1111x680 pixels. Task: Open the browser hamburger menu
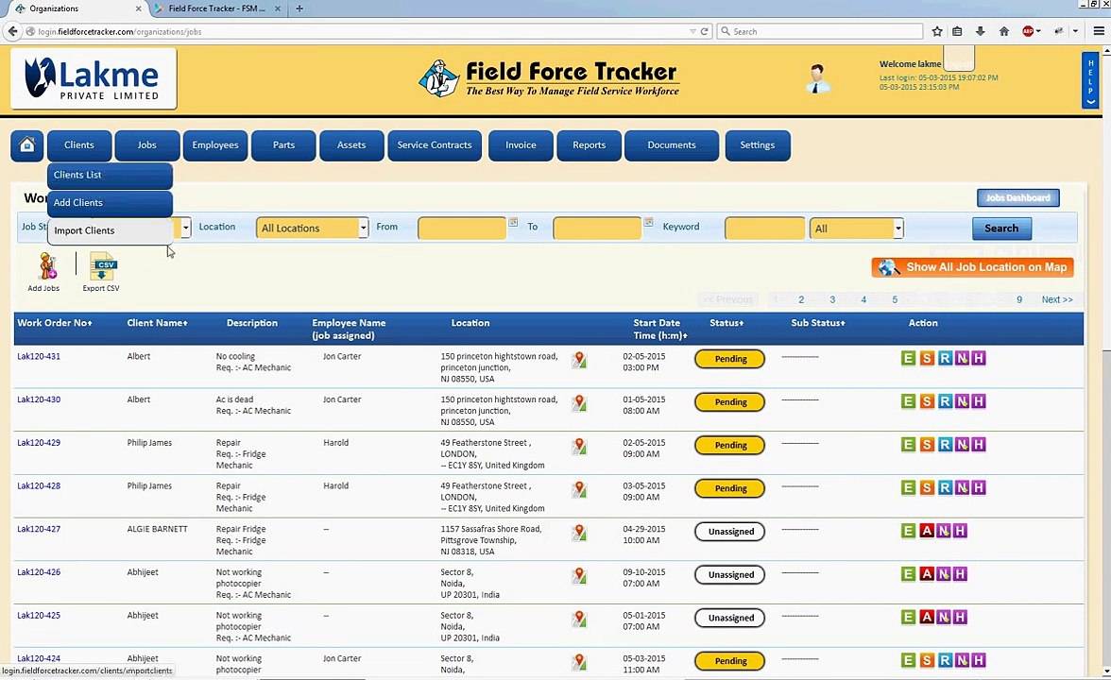[x=1098, y=31]
